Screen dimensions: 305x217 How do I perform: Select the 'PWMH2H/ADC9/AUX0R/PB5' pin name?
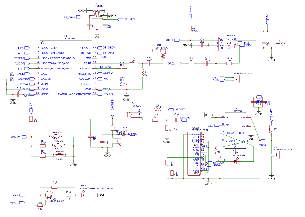[x=75, y=94]
